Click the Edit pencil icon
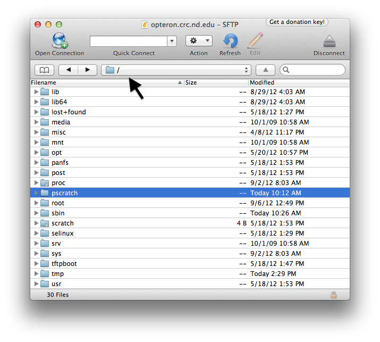This screenshot has width=380, height=342. point(255,41)
